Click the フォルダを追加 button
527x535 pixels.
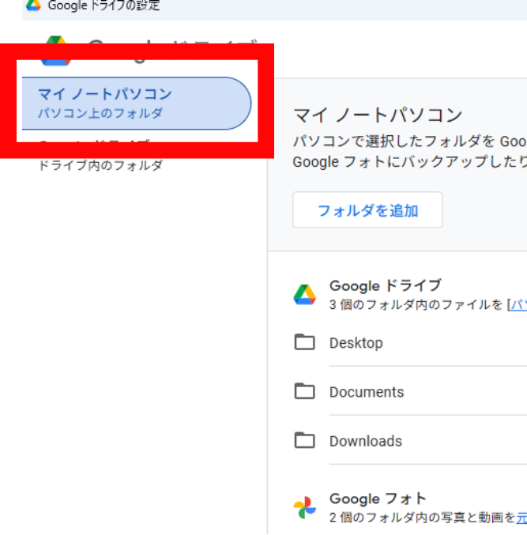[367, 210]
